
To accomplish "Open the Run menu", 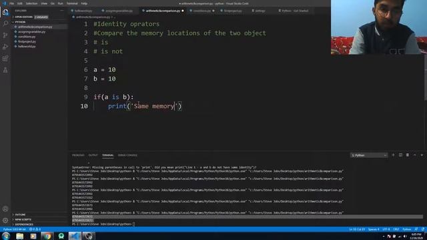I will 61,3.
